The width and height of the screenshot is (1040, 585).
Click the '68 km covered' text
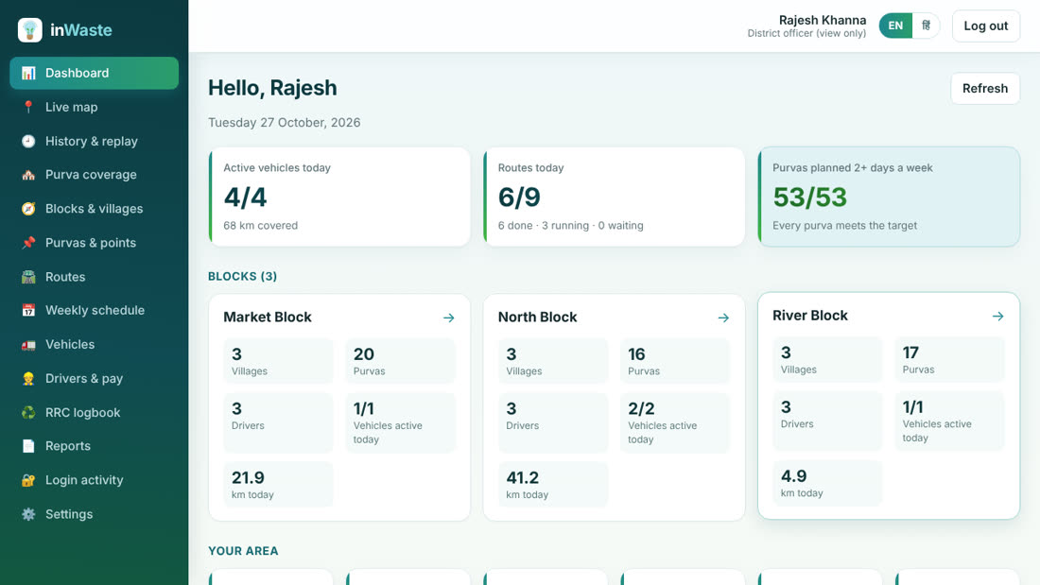261,226
